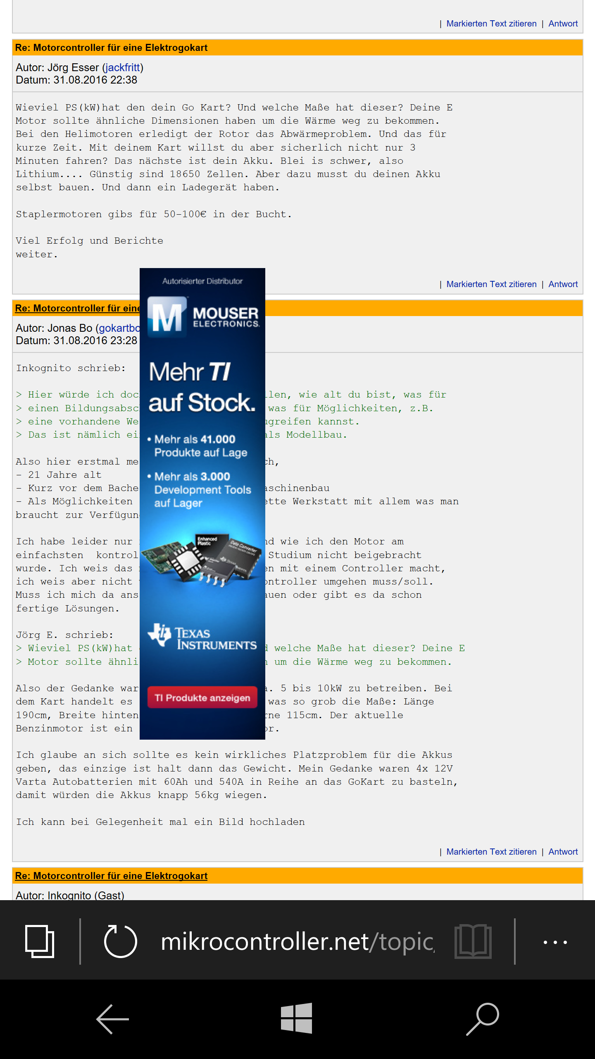The height and width of the screenshot is (1059, 595).
Task: Tap the phone back arrow
Action: [x=112, y=1019]
